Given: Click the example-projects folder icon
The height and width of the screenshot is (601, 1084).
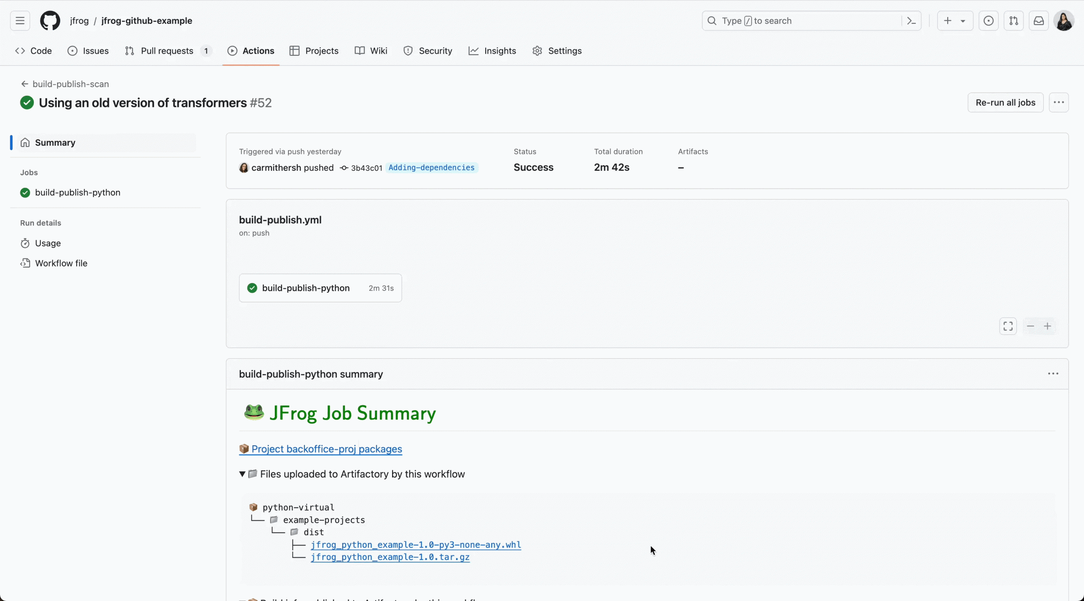Looking at the screenshot, I should click(274, 519).
